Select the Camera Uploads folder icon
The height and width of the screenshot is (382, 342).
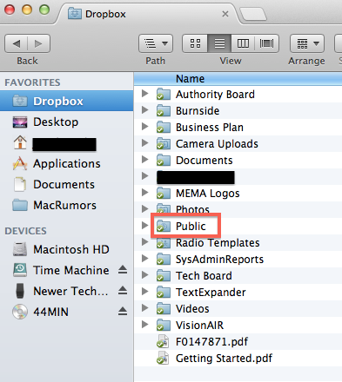tap(164, 144)
